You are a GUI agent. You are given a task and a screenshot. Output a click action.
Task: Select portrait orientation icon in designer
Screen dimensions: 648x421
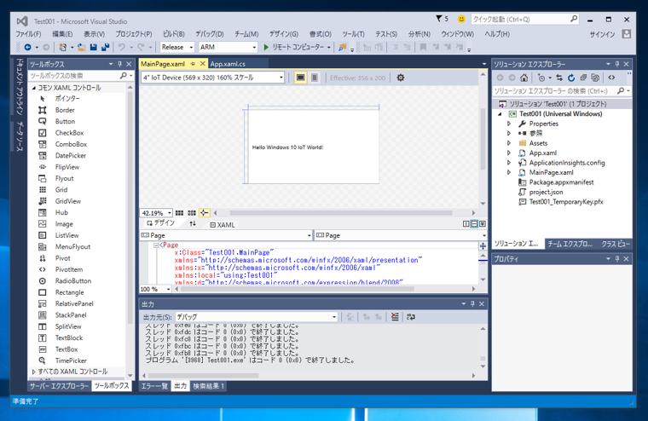315,78
